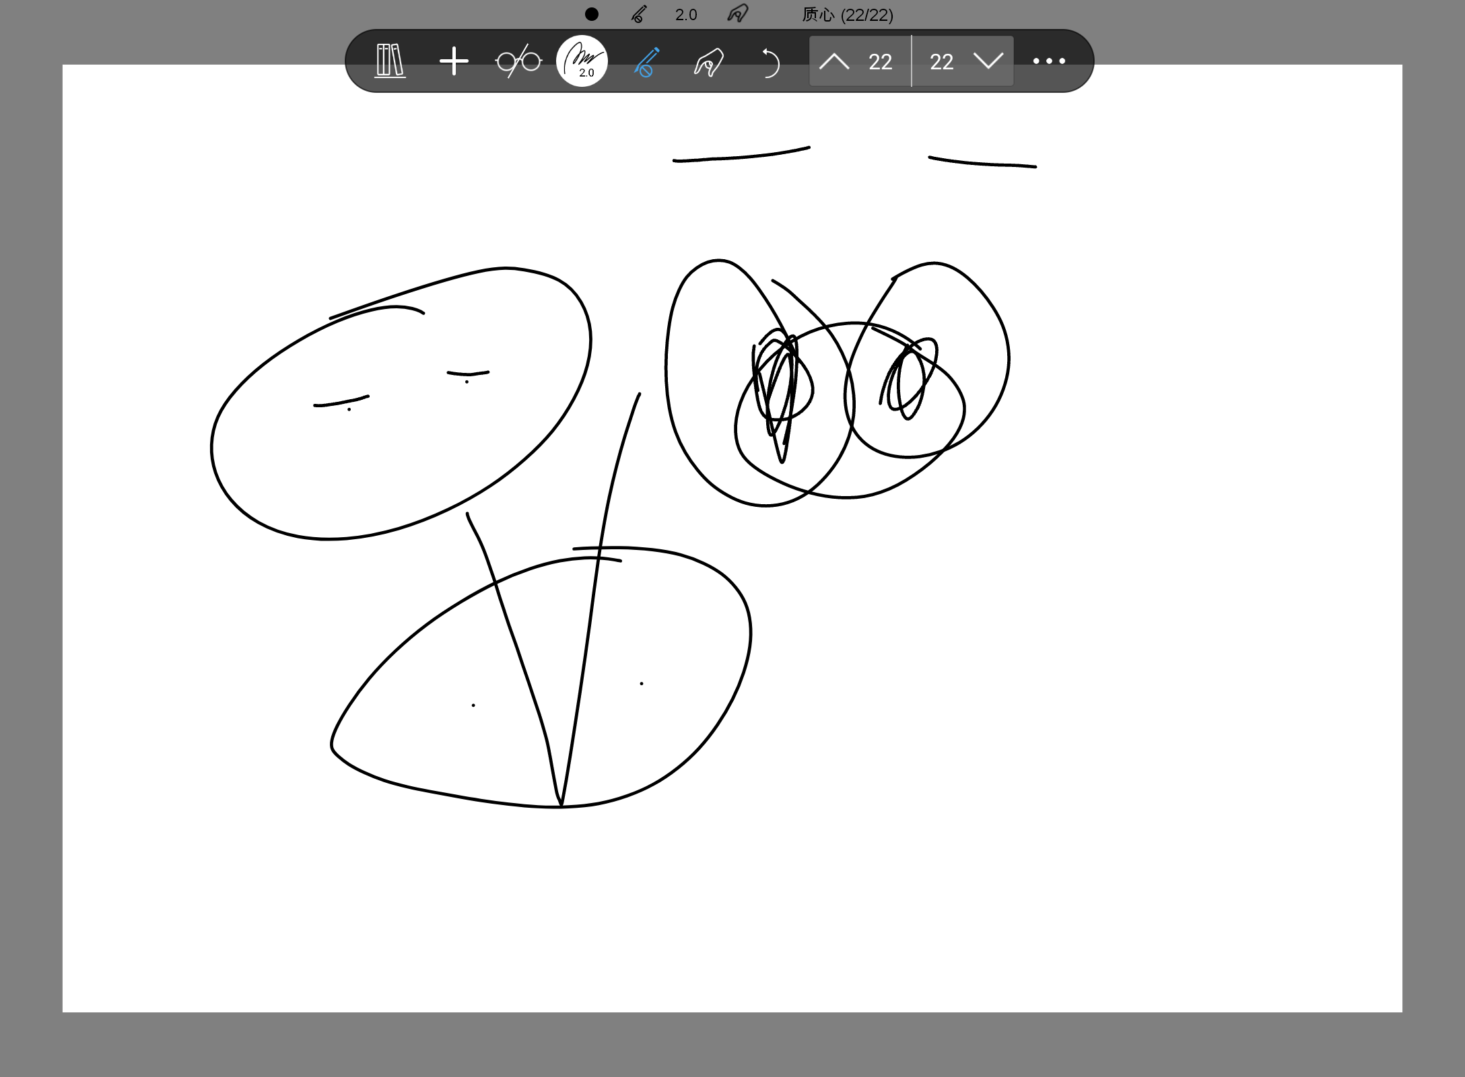Open the 质心 (22/22) document title
Image resolution: width=1465 pixels, height=1077 pixels.
[x=848, y=15]
